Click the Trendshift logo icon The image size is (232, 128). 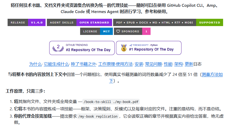coord(131,45)
